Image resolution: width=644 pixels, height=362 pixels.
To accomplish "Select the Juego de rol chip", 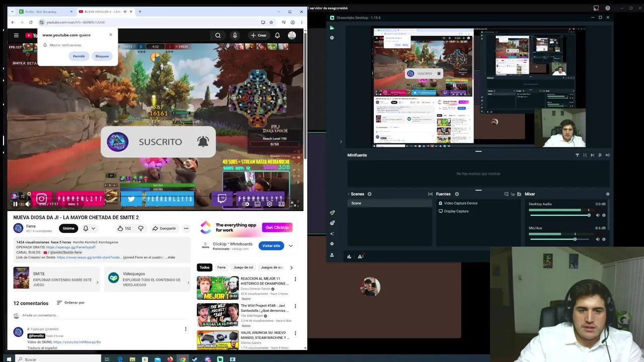I will coord(243,267).
